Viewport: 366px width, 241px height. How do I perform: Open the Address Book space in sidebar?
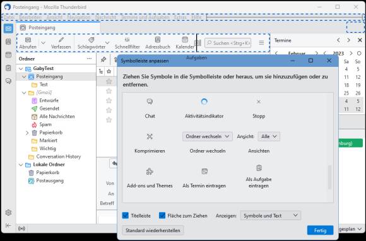click(8, 42)
